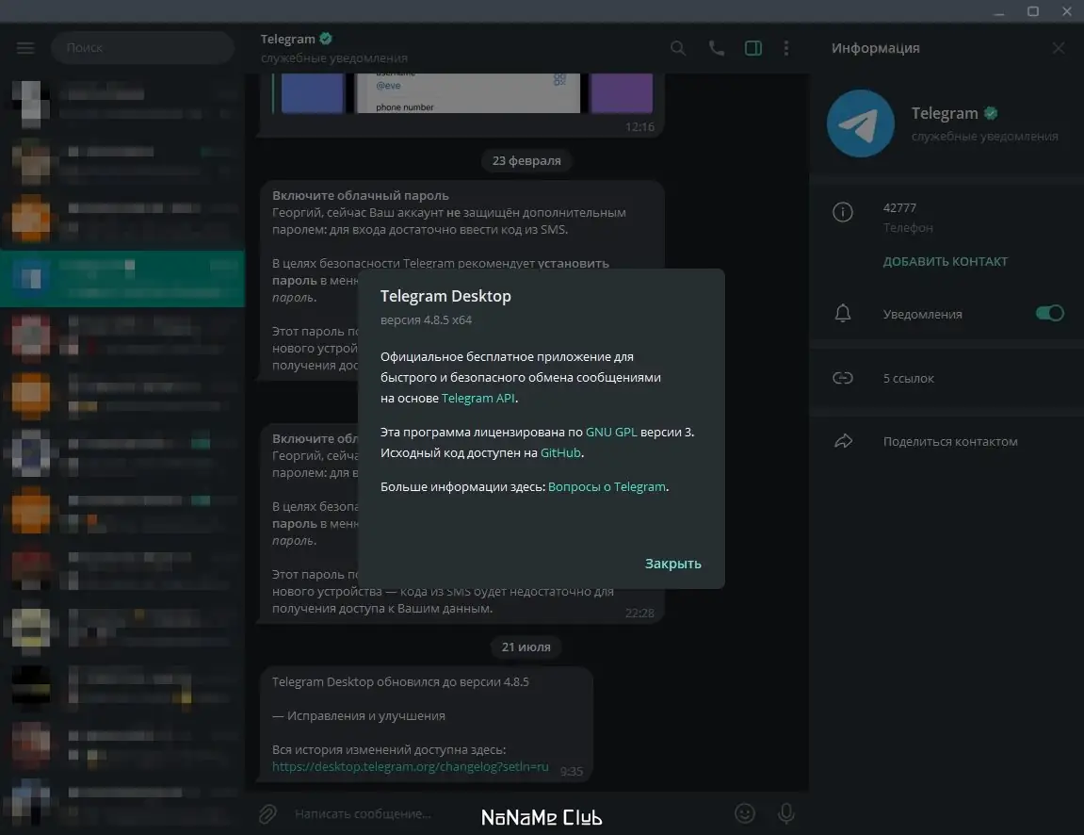Click the Информация panel heading
1084x835 pixels.
[875, 48]
